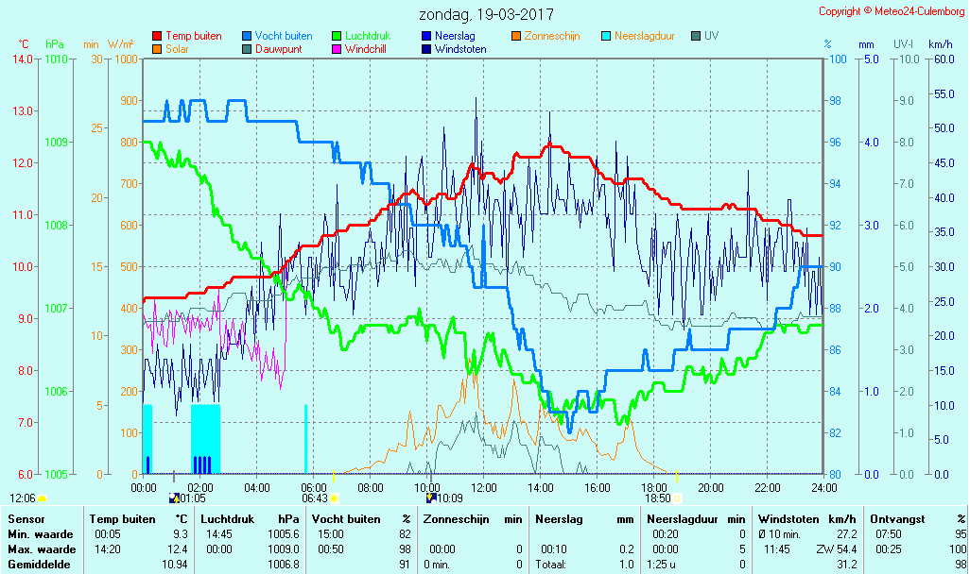Click the orange Solar legend square
970x574 pixels.
[157, 49]
